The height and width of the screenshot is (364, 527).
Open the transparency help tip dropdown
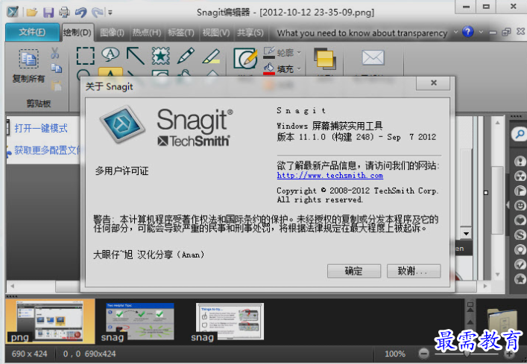coord(455,32)
